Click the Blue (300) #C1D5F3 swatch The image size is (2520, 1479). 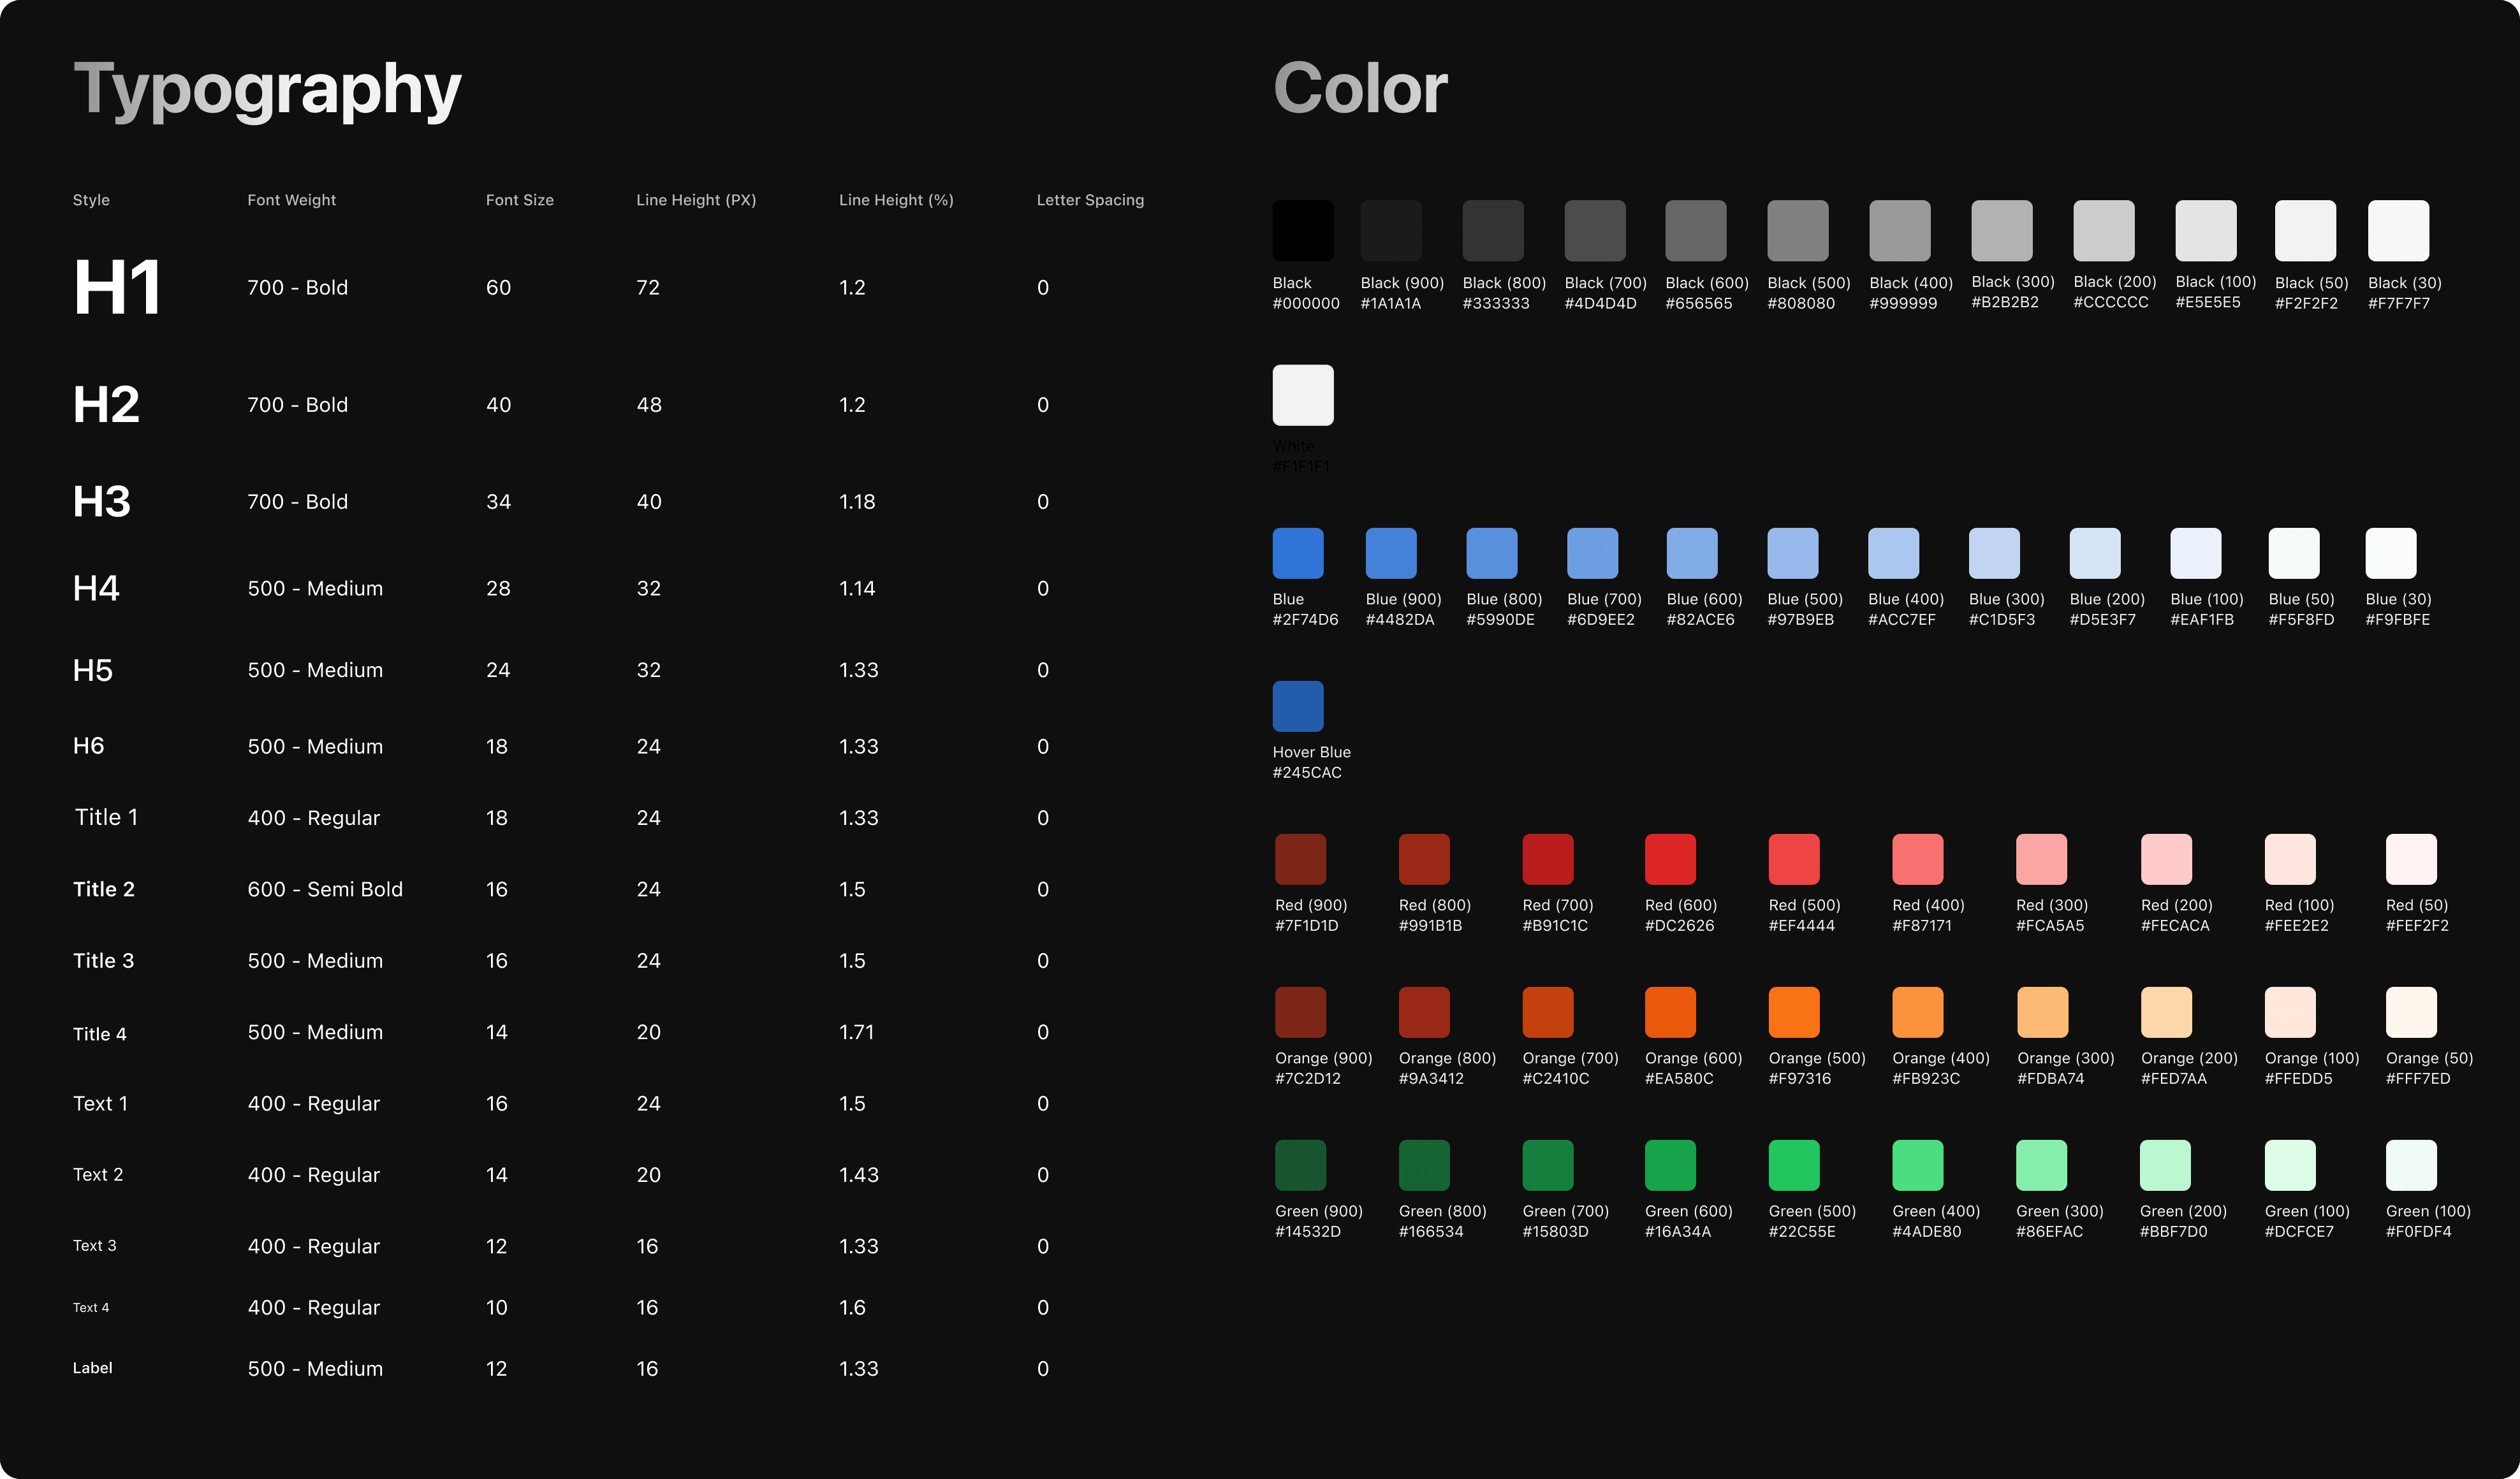1994,553
